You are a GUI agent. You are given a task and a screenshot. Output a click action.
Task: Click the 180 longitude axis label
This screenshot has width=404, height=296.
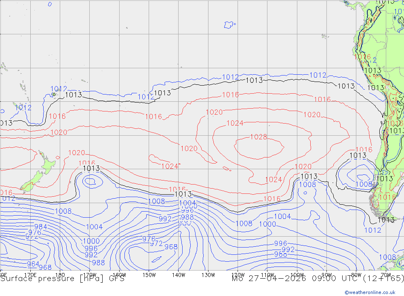point(60,275)
